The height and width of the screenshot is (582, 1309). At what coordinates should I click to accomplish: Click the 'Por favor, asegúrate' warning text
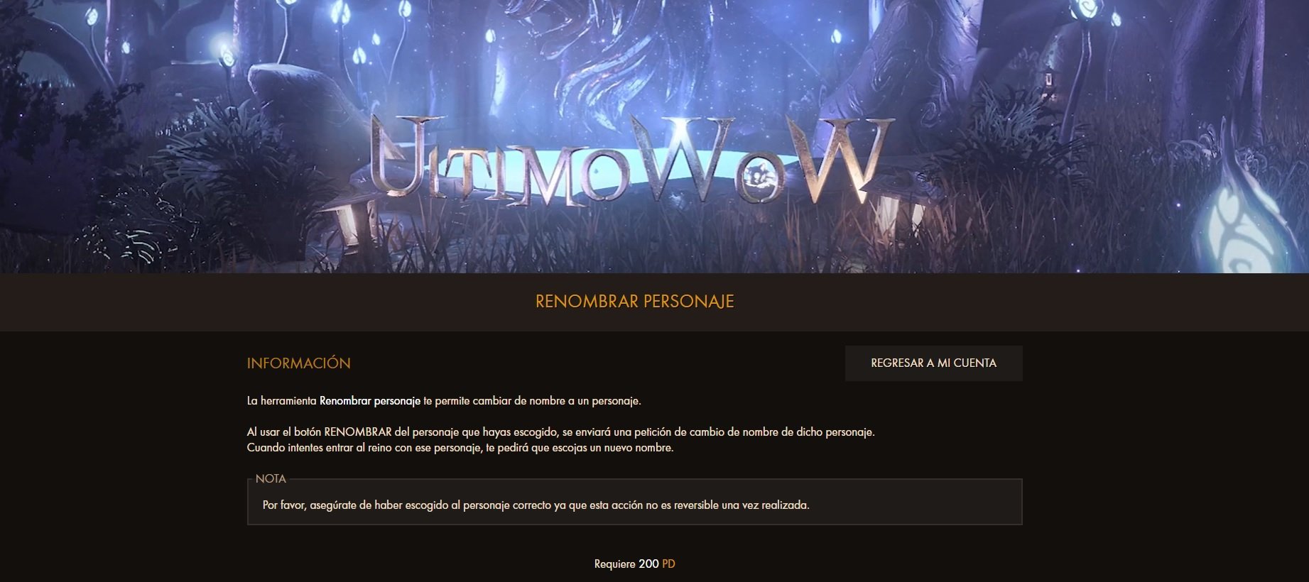pyautogui.click(x=536, y=505)
